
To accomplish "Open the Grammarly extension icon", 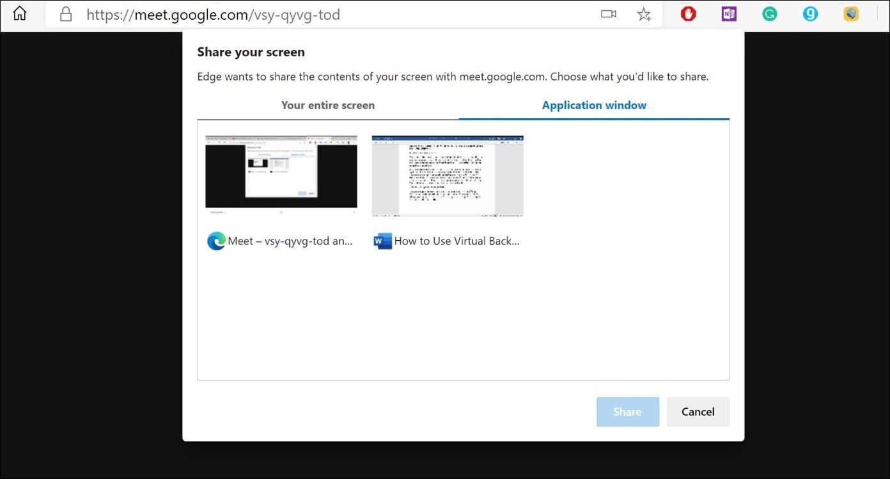I will 770,13.
